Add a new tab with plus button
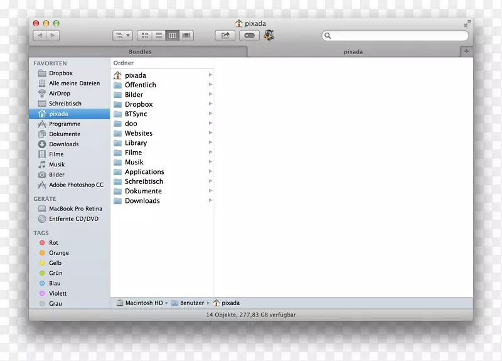 click(x=466, y=51)
